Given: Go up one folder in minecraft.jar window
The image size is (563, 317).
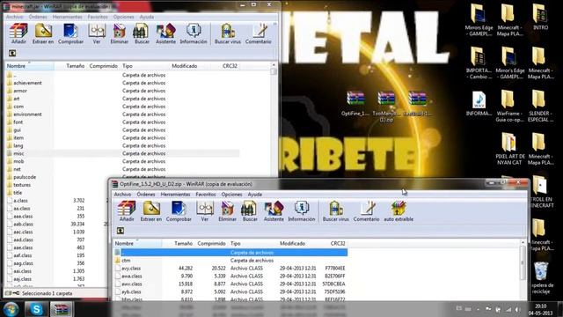Looking at the screenshot, I should [12, 53].
